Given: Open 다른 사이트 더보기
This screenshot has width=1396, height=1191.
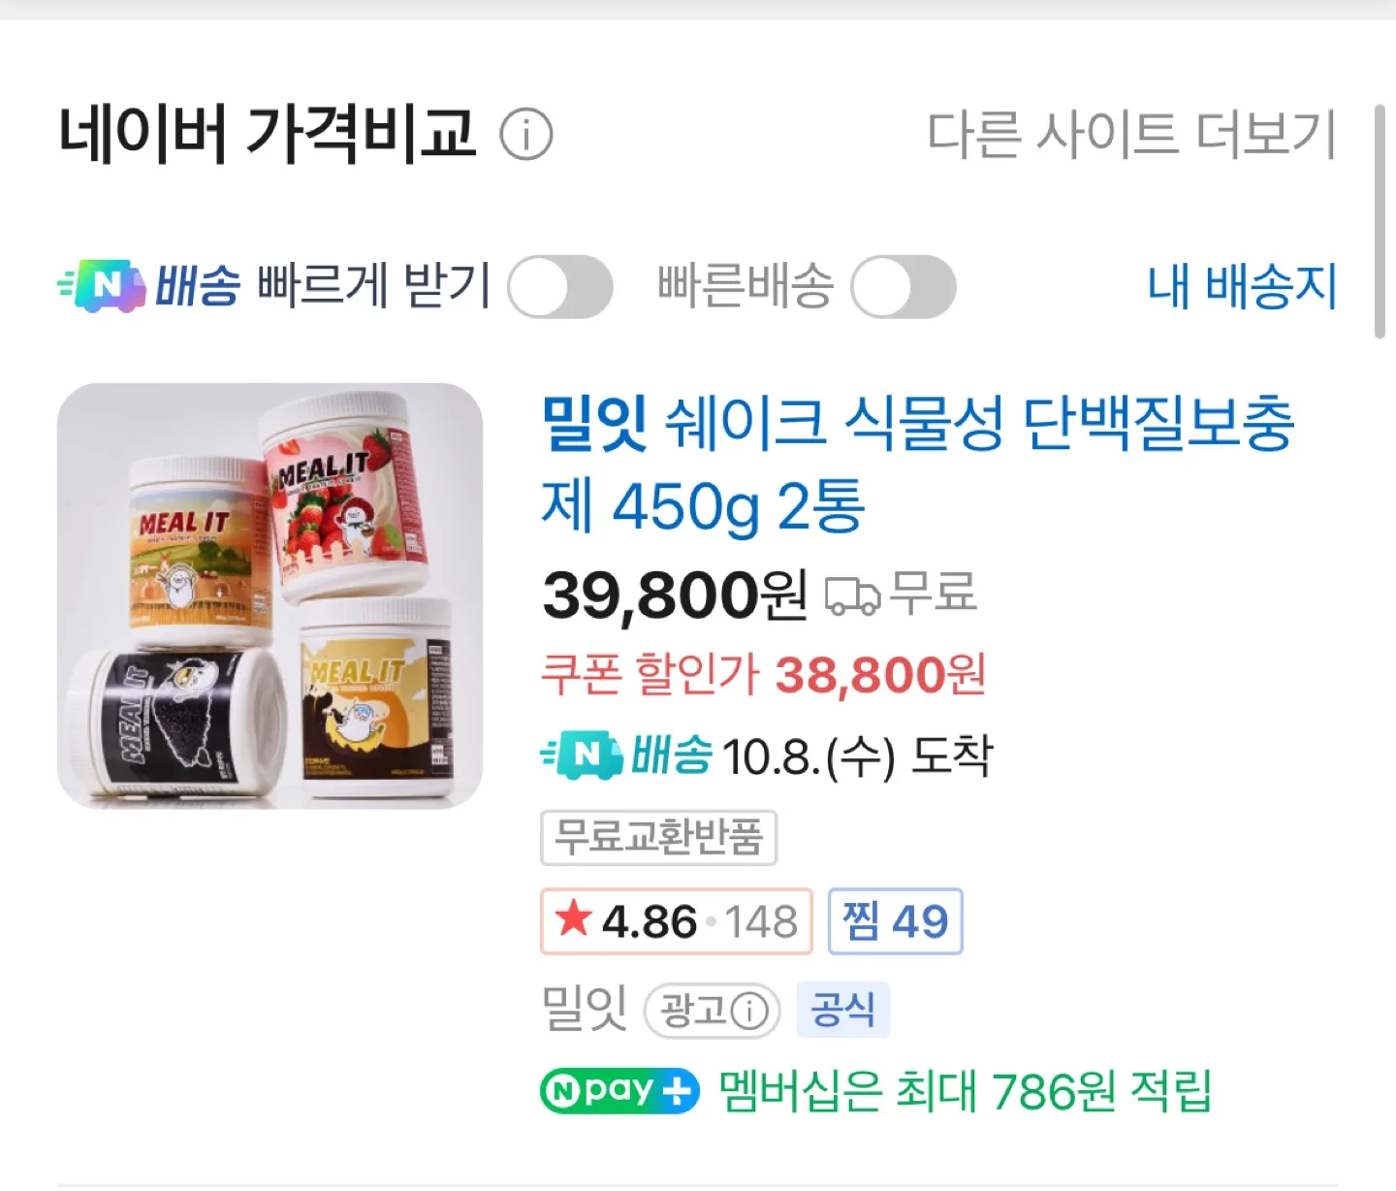Looking at the screenshot, I should tap(1132, 135).
